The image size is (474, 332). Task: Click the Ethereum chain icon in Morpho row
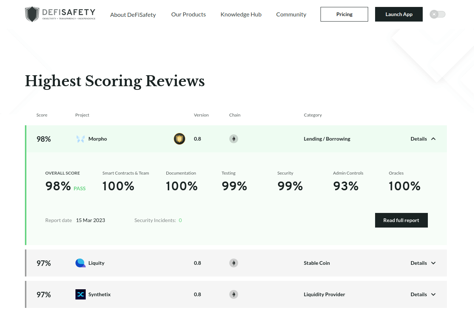[234, 139]
